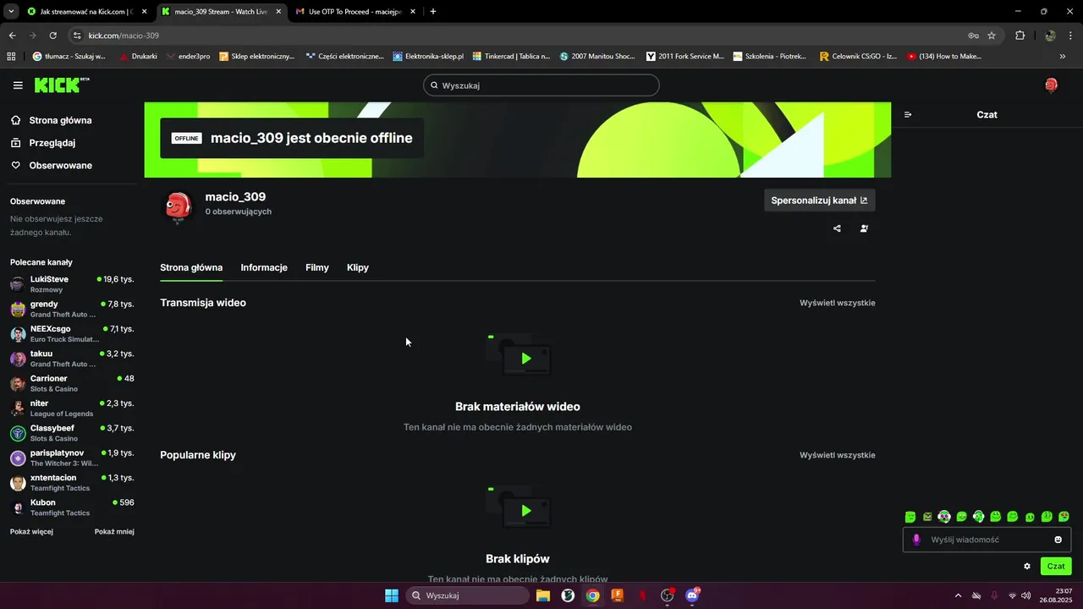Collapse the chat panel with the arrow icon
Viewport: 1083px width, 609px height.
pos(908,114)
